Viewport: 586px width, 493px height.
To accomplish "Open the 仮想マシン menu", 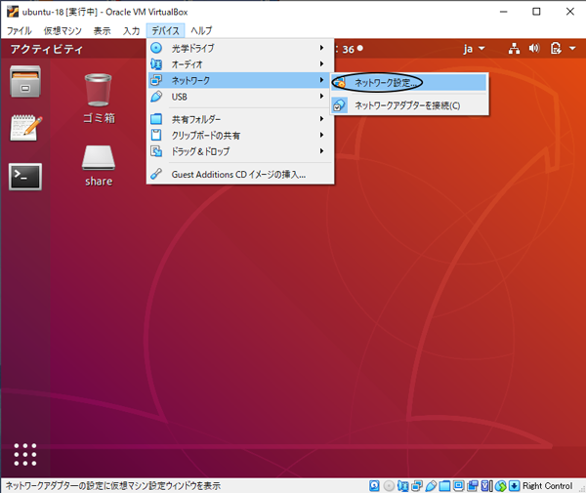I will pos(63,30).
